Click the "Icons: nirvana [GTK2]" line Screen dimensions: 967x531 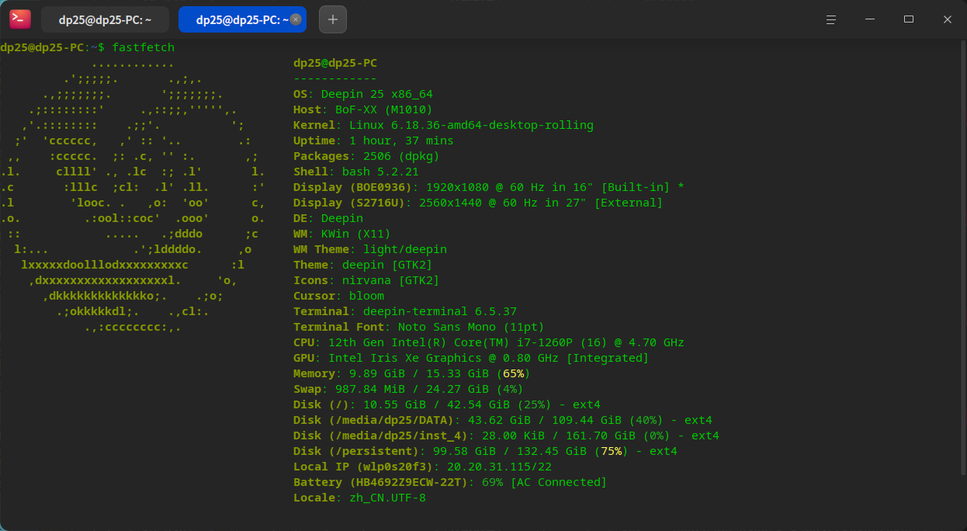tap(366, 280)
